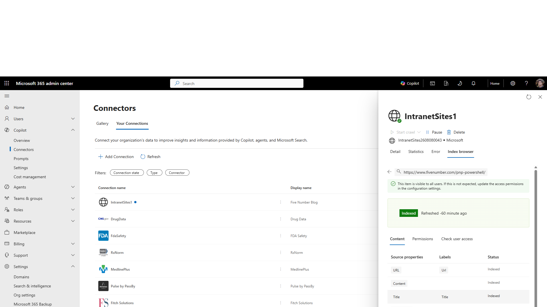This screenshot has width=547, height=307.
Task: Click the MedlinePlus logo icon
Action: (103, 269)
